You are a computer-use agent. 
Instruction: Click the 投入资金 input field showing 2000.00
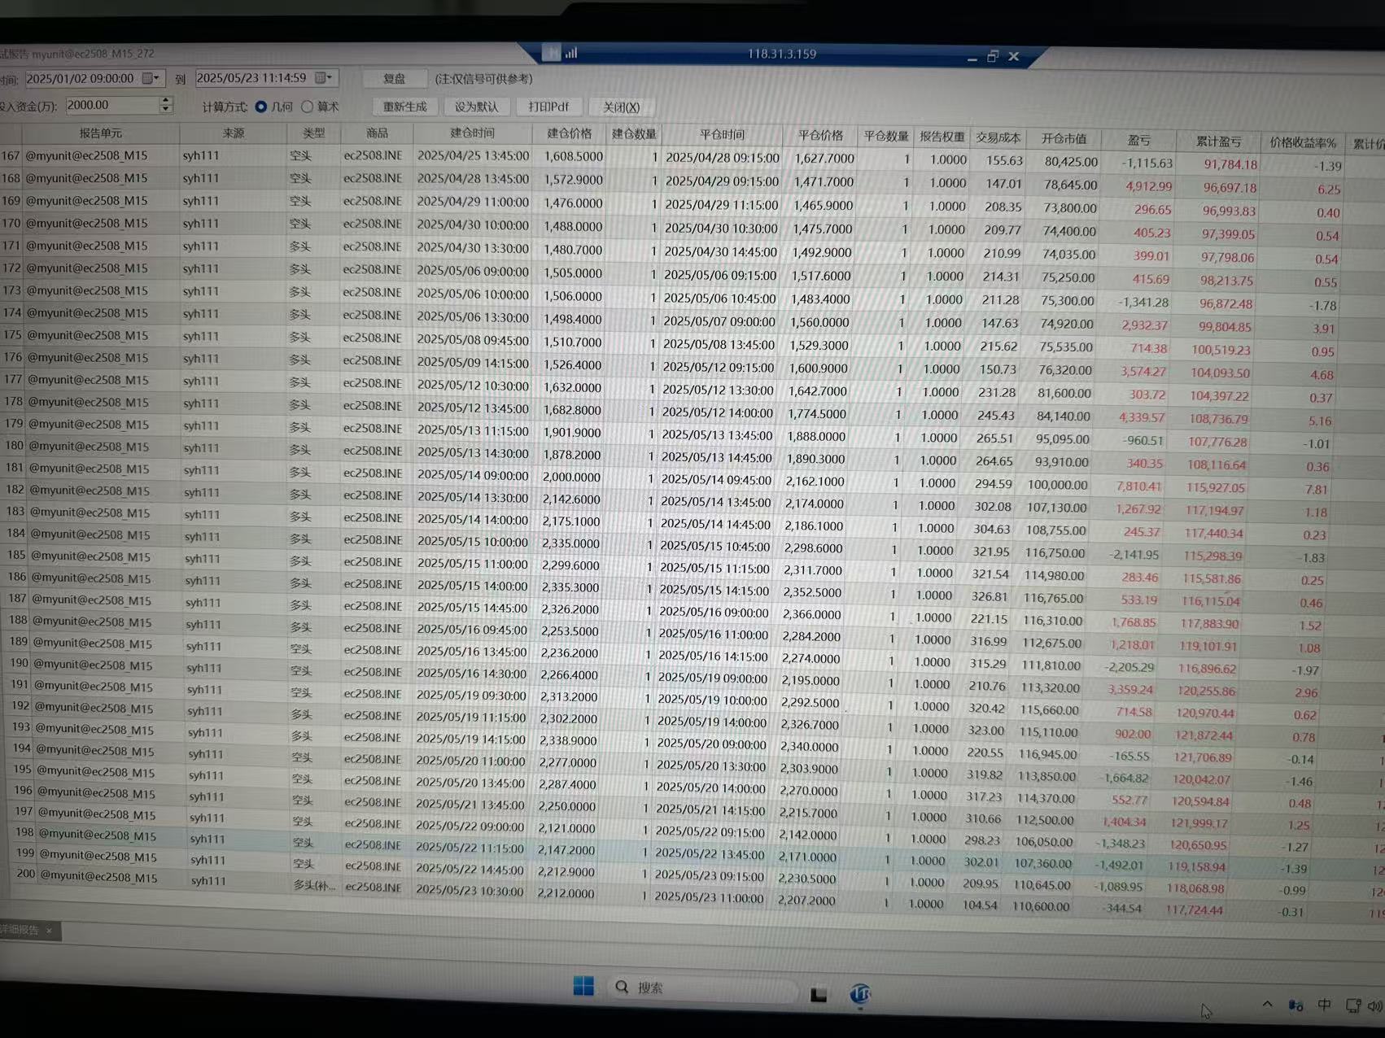tap(111, 105)
